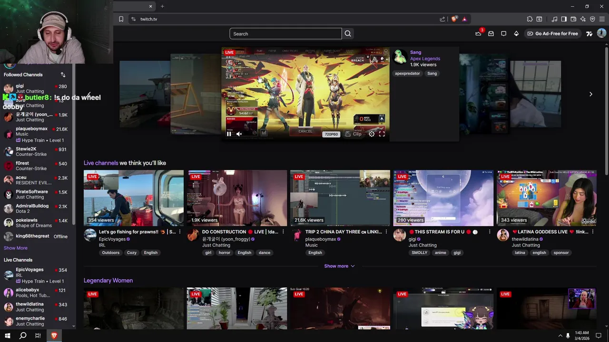Enter fullscreen on the featured stream player
609x342 pixels.
coord(382,134)
